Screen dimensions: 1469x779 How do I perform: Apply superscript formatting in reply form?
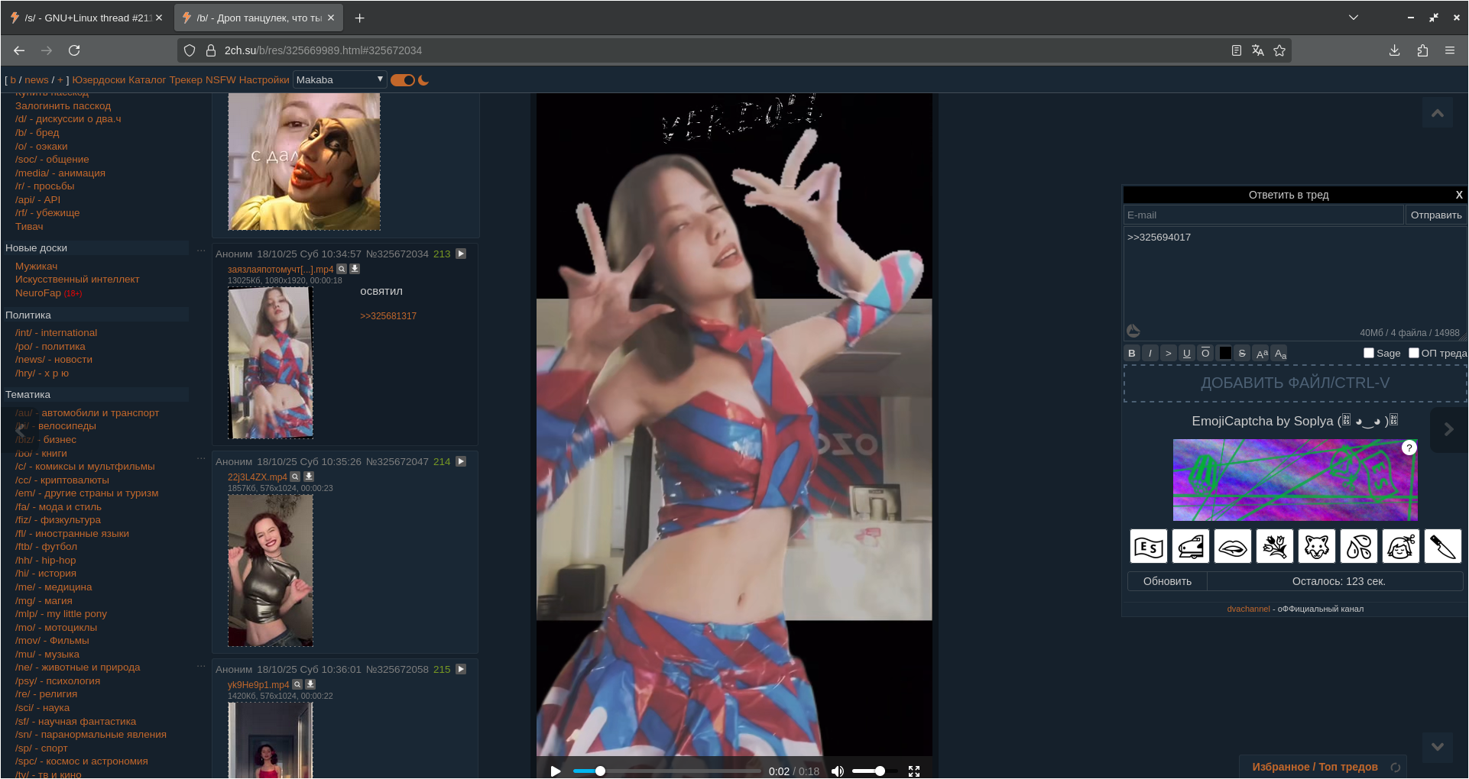pyautogui.click(x=1262, y=353)
